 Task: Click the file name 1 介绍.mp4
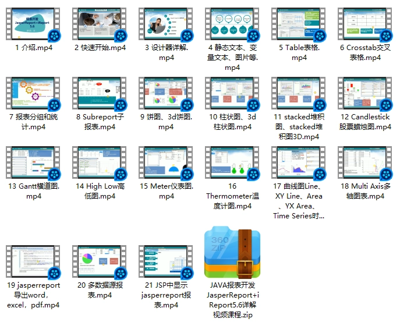pyautogui.click(x=34, y=48)
